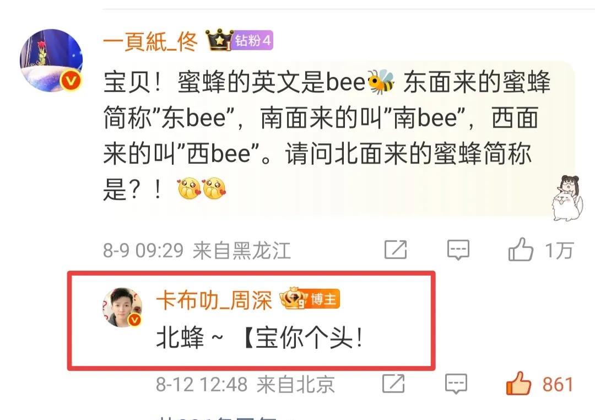
Task: Tap the cartoon girl and cat sticker
Action: [566, 198]
